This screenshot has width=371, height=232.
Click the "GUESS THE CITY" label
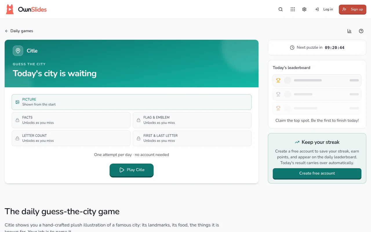click(x=29, y=64)
